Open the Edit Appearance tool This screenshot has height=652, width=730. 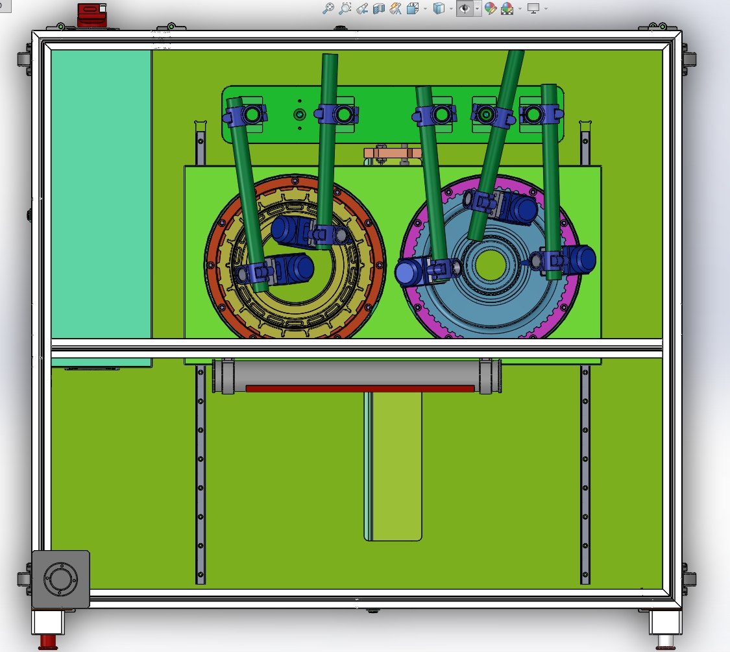point(491,8)
